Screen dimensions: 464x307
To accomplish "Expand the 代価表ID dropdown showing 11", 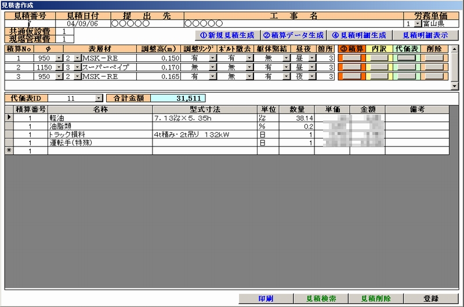I will [x=98, y=98].
